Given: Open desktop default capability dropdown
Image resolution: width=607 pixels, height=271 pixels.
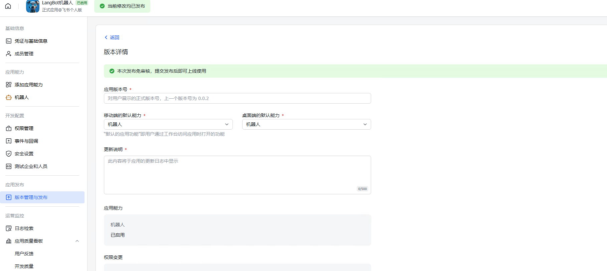Looking at the screenshot, I should tap(306, 124).
